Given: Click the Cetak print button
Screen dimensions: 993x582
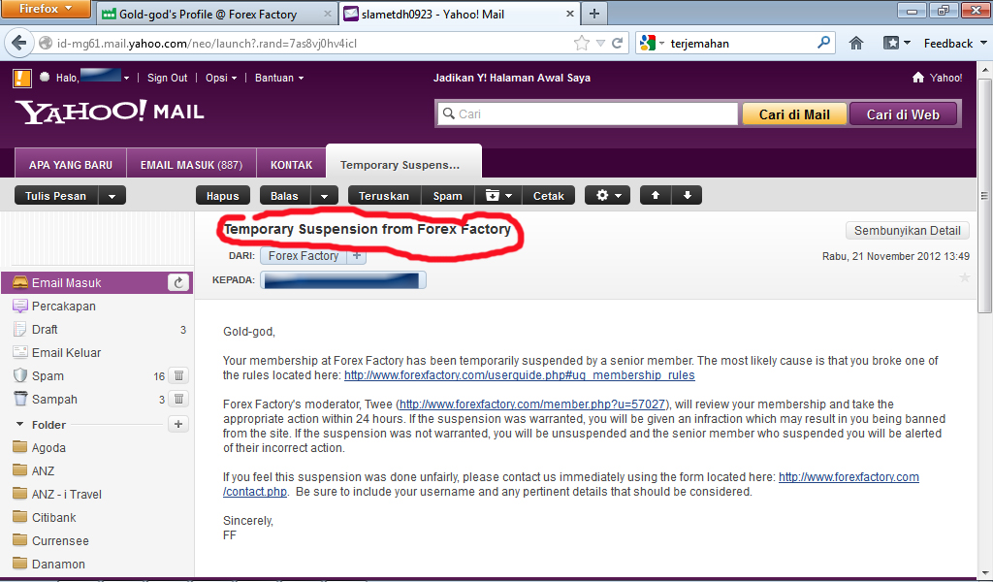Looking at the screenshot, I should pyautogui.click(x=549, y=196).
